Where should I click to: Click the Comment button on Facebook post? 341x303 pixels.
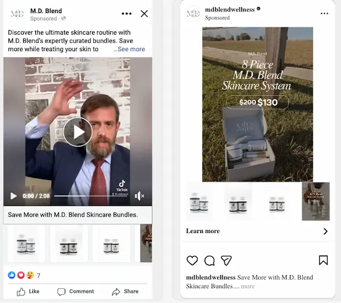pyautogui.click(x=76, y=292)
